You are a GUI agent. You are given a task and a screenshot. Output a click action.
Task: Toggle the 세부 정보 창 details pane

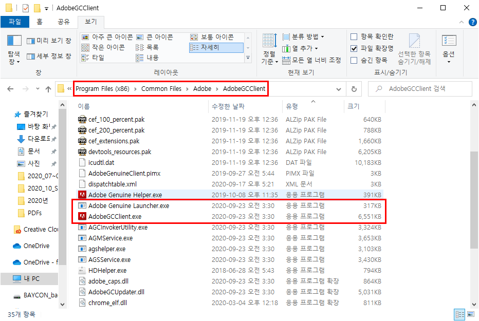(x=49, y=56)
